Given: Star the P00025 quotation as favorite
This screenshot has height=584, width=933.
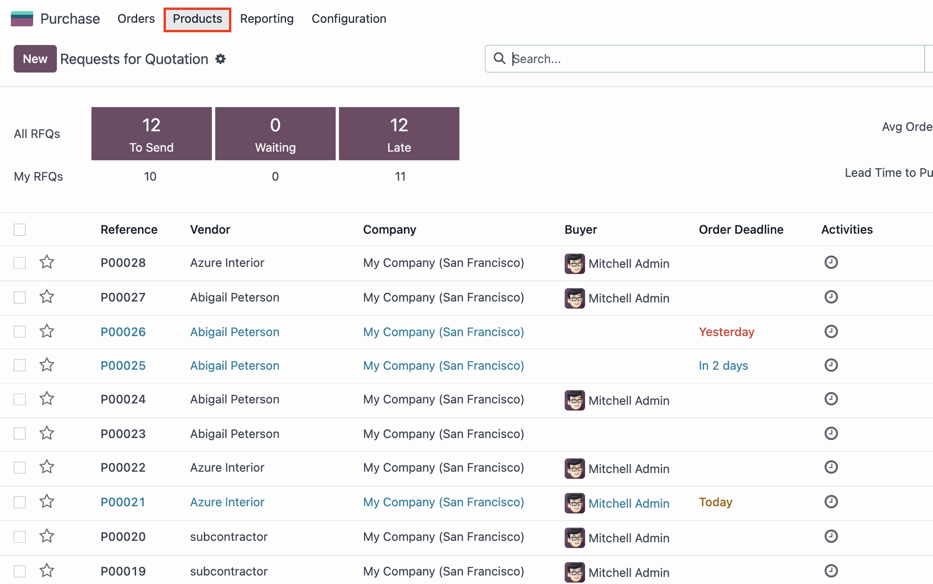Looking at the screenshot, I should (x=47, y=365).
